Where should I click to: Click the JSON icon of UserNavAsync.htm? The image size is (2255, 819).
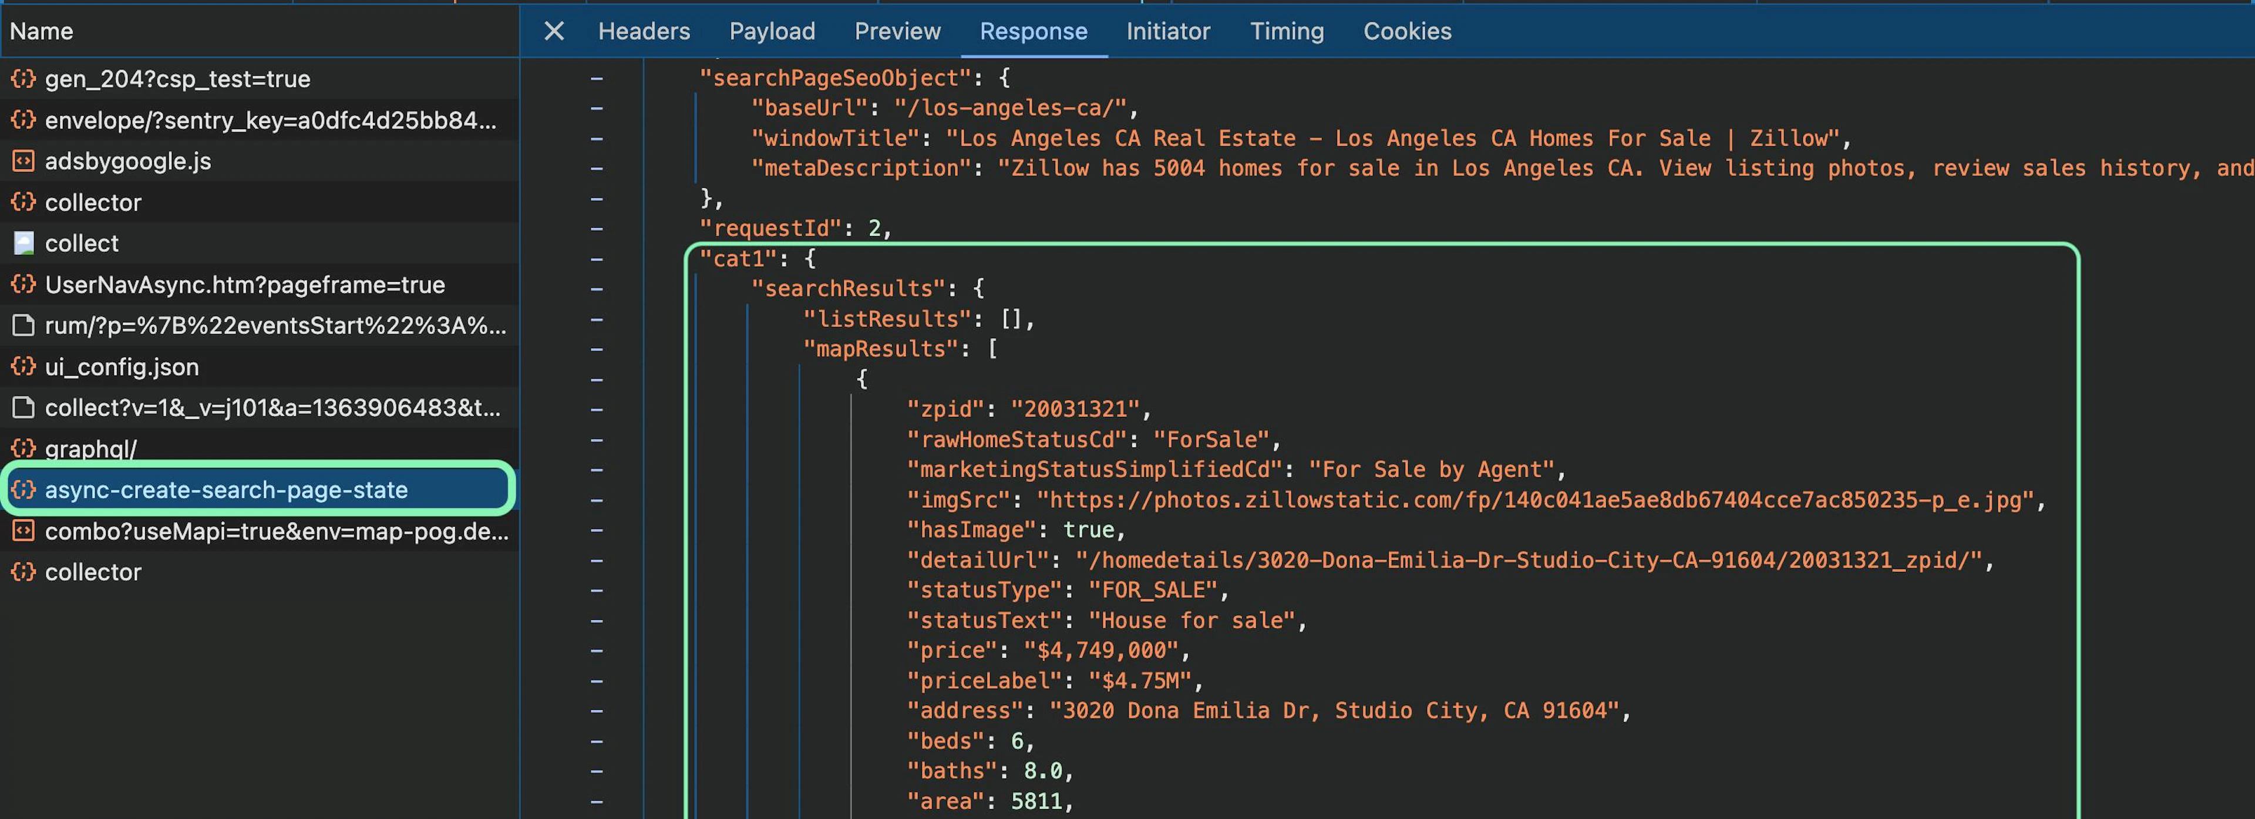click(x=23, y=284)
